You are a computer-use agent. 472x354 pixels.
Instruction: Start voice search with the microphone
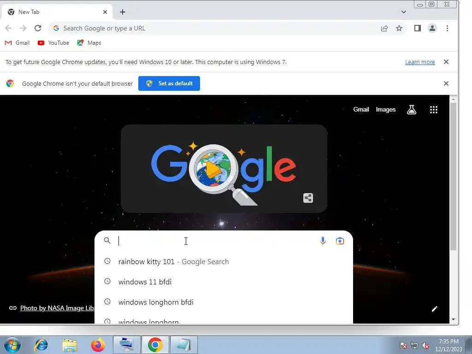323,241
